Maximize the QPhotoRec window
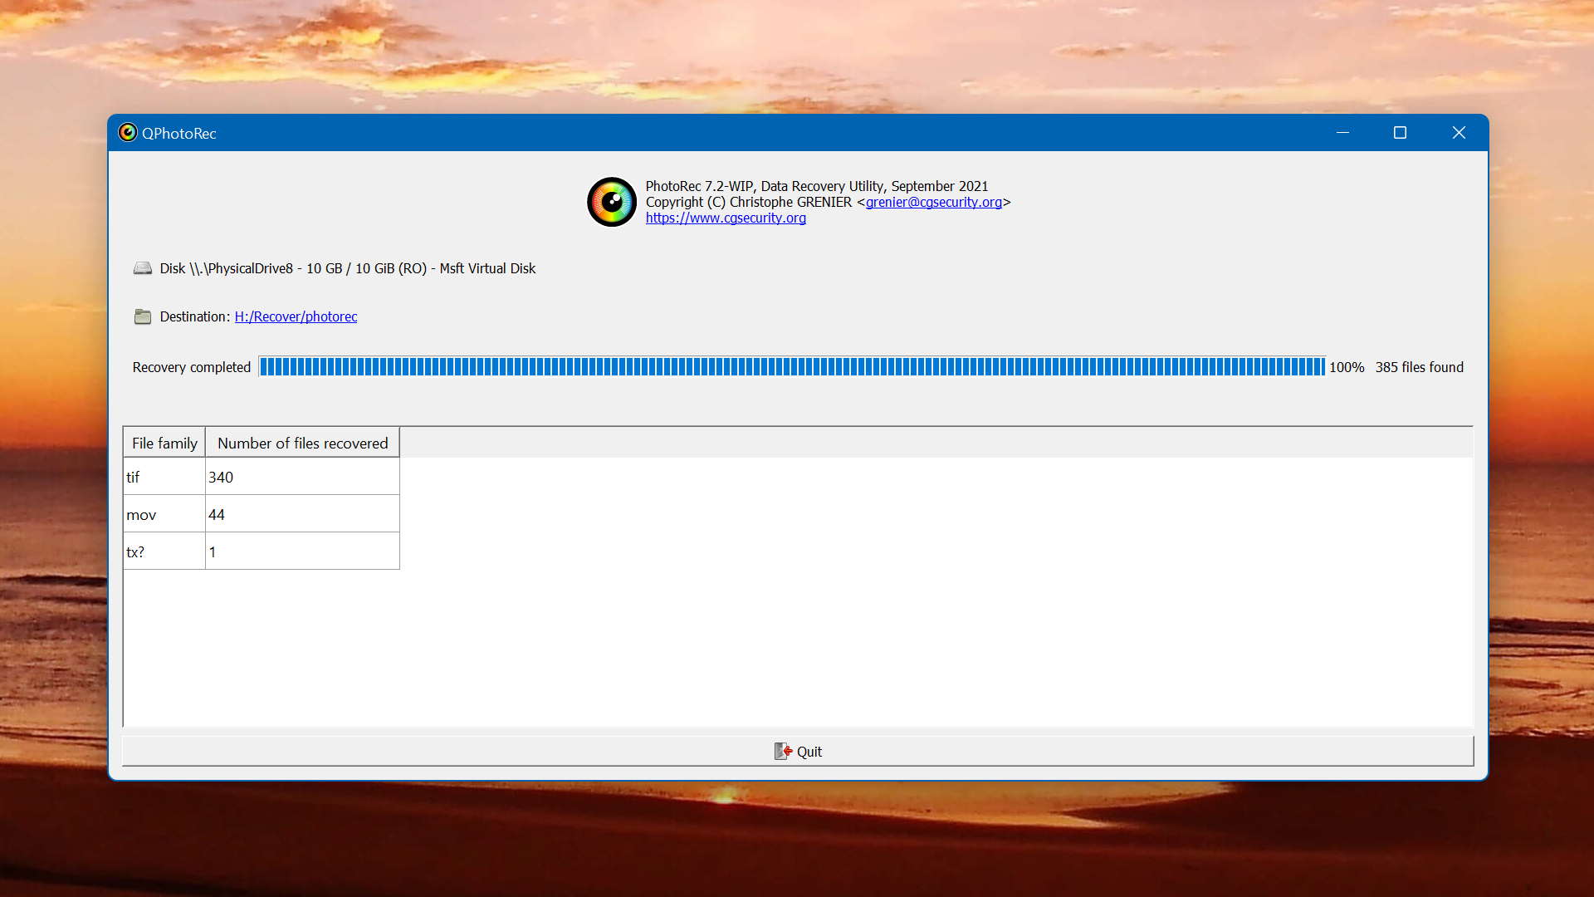 [x=1400, y=133]
